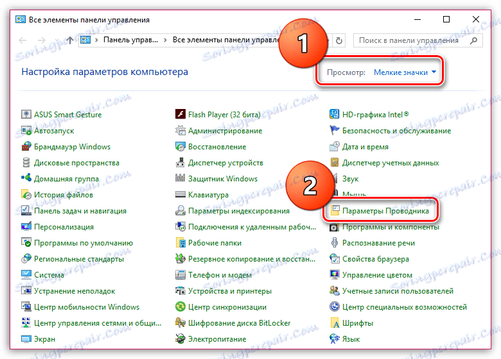Open the Язык link
501x359 pixels.
(351, 339)
